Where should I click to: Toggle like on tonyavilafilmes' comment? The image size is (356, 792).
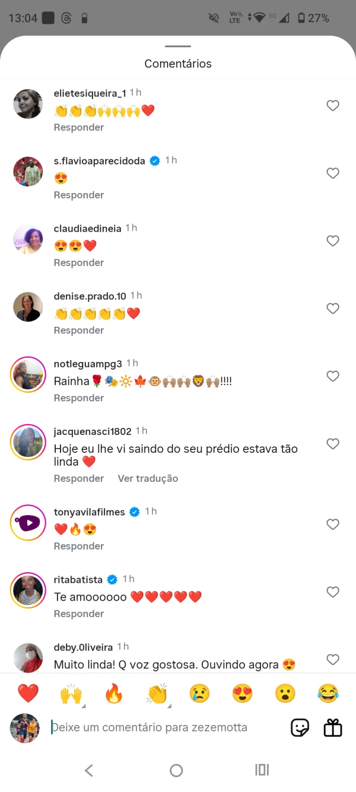coord(333,524)
